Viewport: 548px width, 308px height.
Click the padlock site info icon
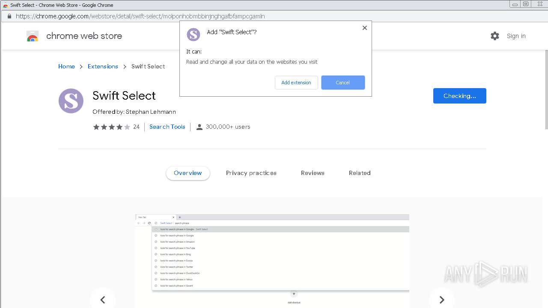click(9, 16)
